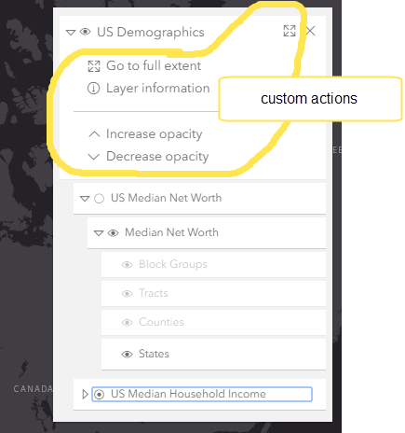Click the down chevron icon for Decrease opacity
Viewport: 405px width, 433px height.
coord(94,157)
